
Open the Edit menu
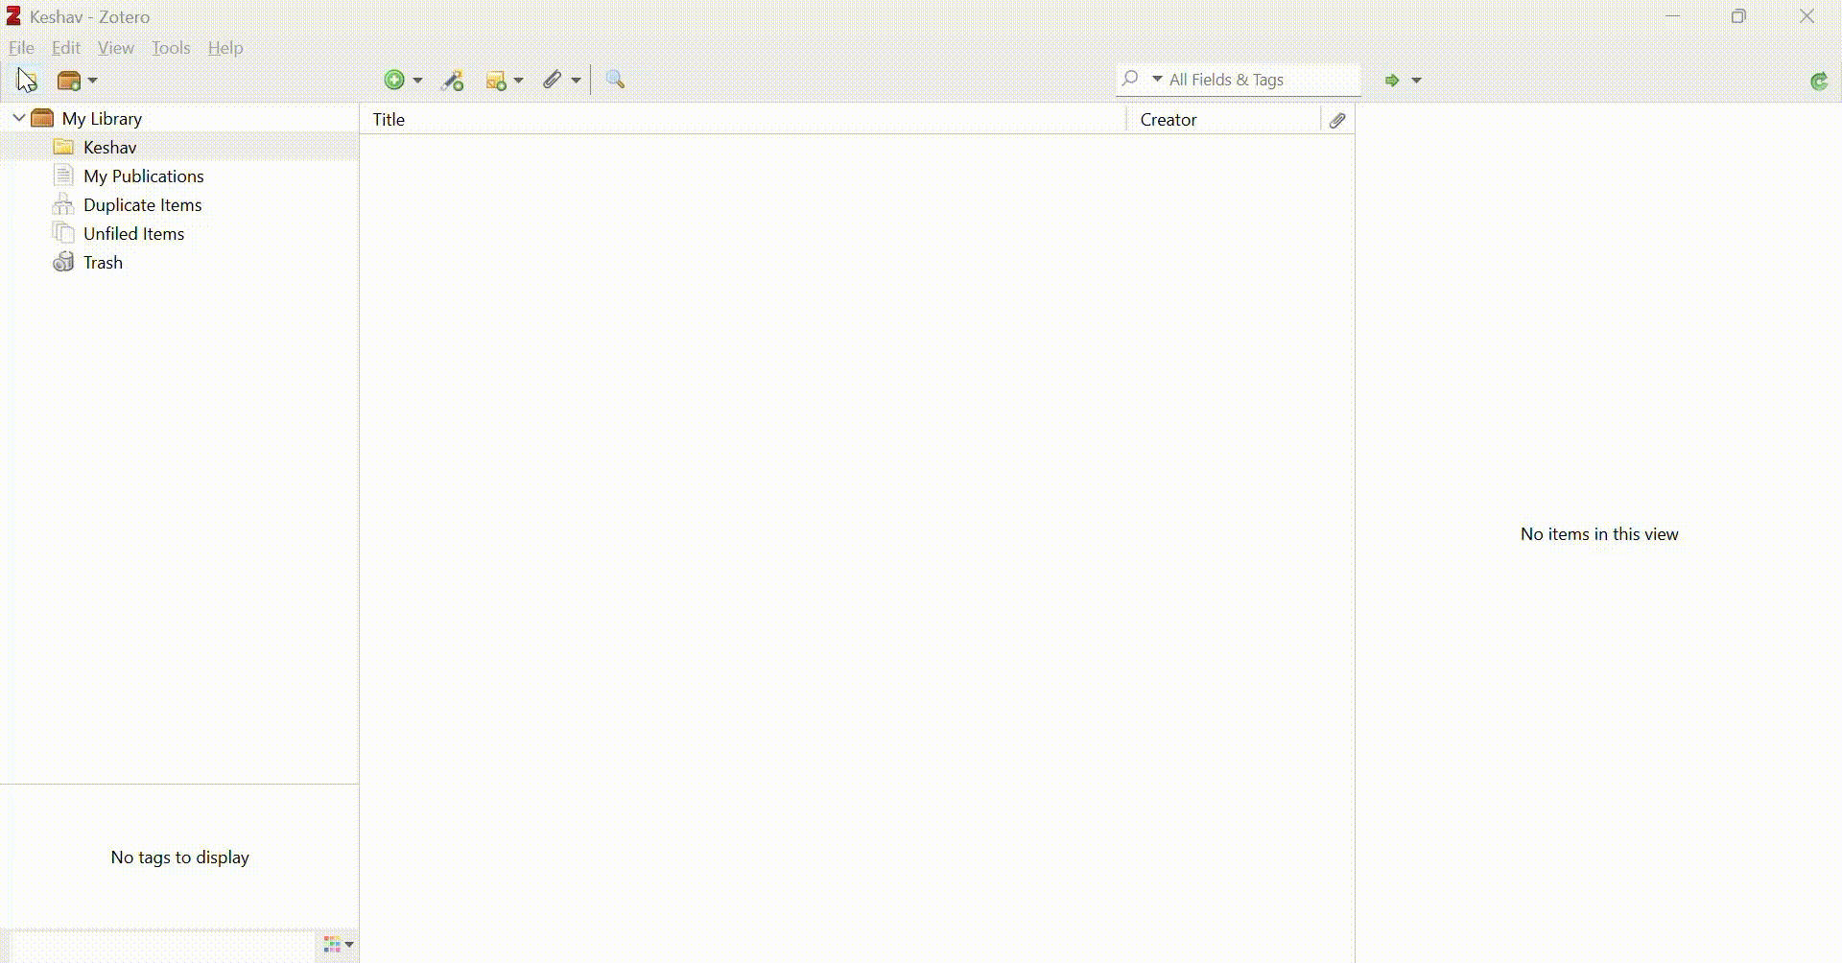(66, 48)
